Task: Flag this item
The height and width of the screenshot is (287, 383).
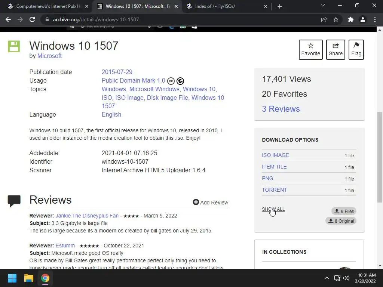Action: (x=356, y=50)
